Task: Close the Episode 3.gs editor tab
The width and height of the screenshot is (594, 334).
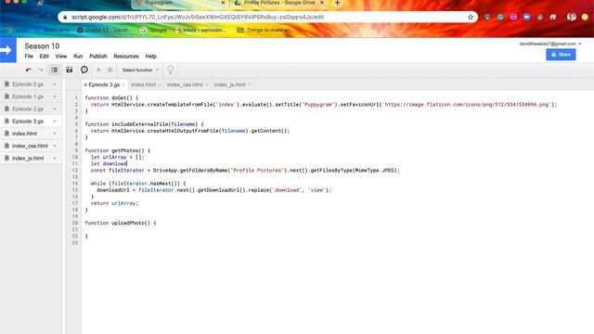Action: [123, 84]
